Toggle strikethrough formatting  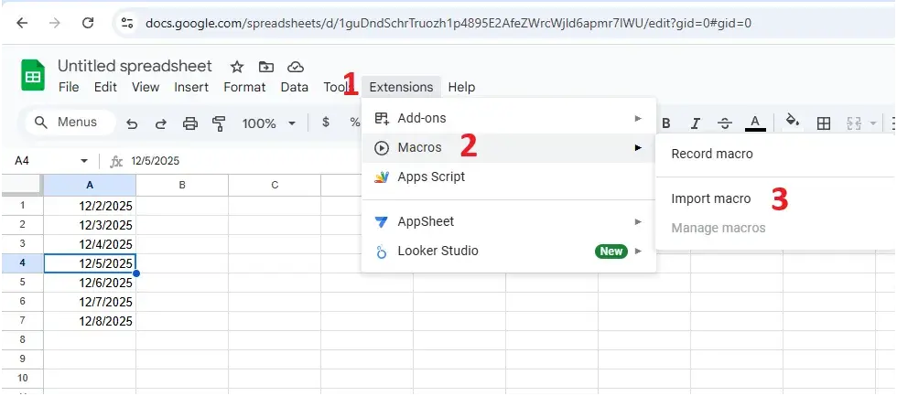(x=724, y=123)
